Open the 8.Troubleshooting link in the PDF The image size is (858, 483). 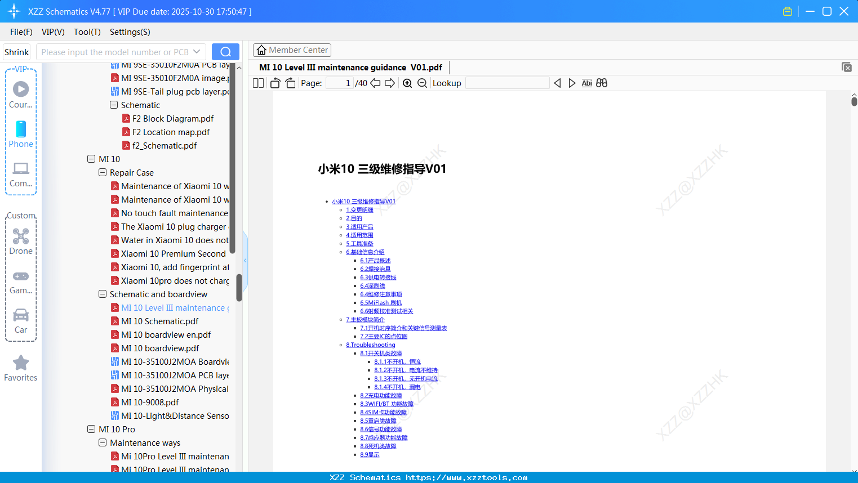coord(371,345)
